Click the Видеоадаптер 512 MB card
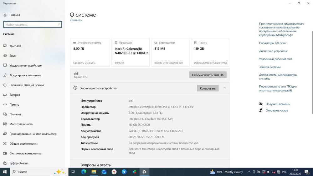313x176 pixels. pyautogui.click(x=170, y=52)
